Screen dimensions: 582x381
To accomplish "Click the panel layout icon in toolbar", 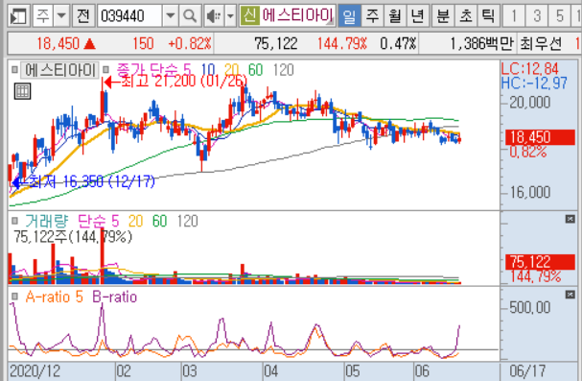I will [18, 16].
